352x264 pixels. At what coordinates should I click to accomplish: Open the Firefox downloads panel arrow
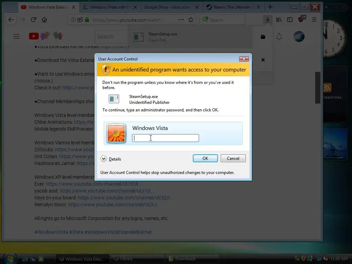click(267, 20)
